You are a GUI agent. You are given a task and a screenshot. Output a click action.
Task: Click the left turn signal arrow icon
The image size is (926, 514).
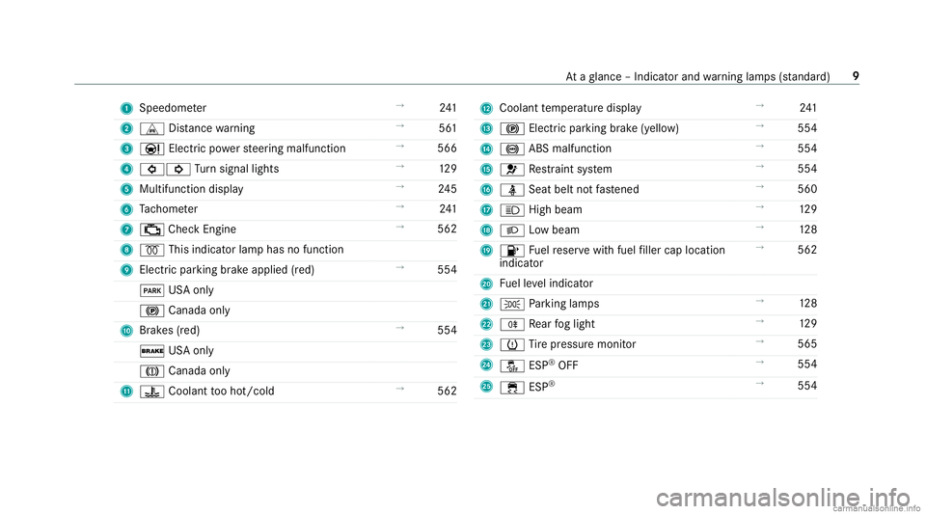151,170
